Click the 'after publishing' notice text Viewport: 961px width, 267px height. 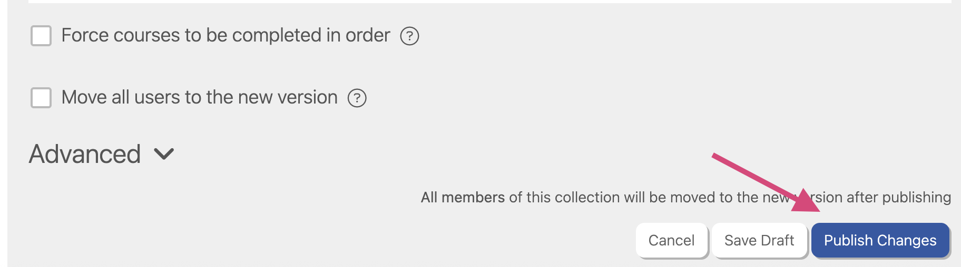[x=916, y=198]
